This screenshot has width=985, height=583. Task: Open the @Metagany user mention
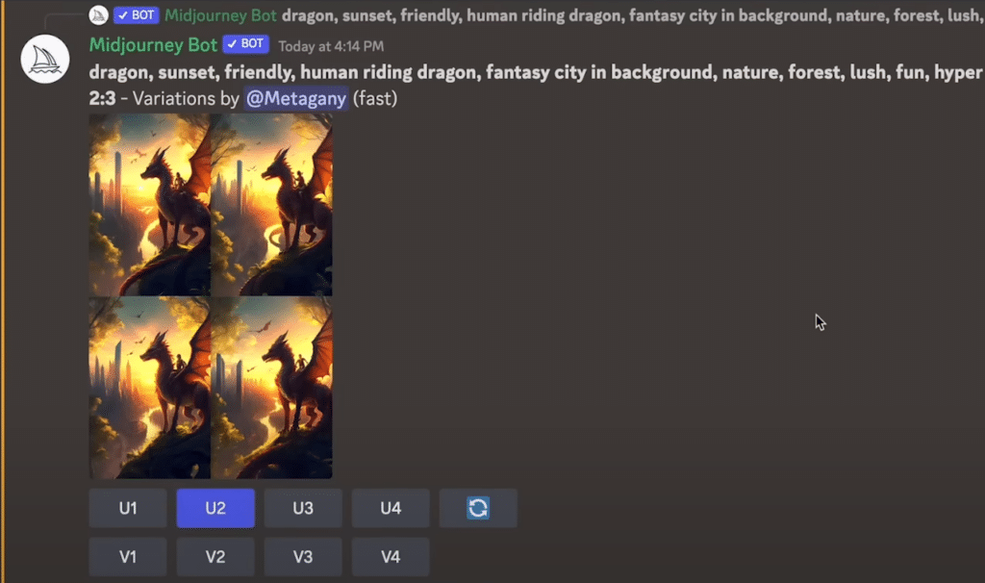pyautogui.click(x=296, y=99)
